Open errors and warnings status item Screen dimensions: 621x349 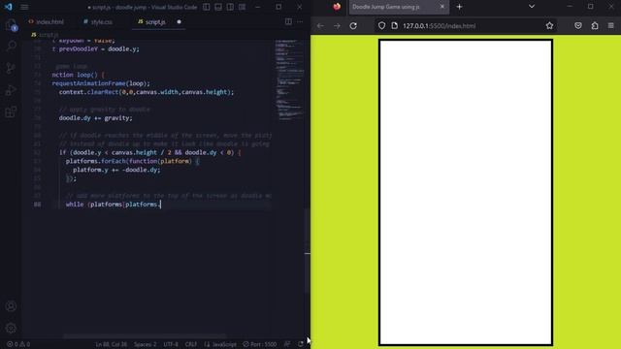[18, 344]
